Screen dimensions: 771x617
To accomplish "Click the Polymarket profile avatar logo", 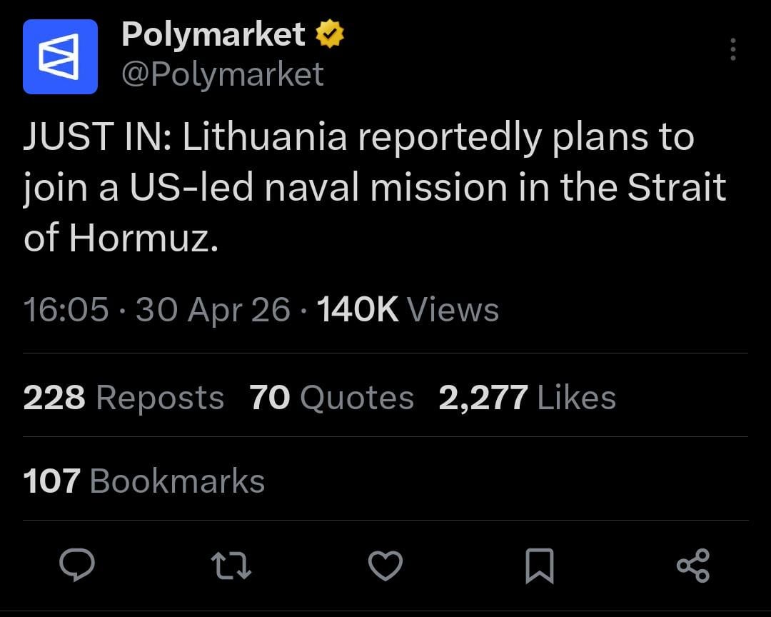I will (60, 57).
